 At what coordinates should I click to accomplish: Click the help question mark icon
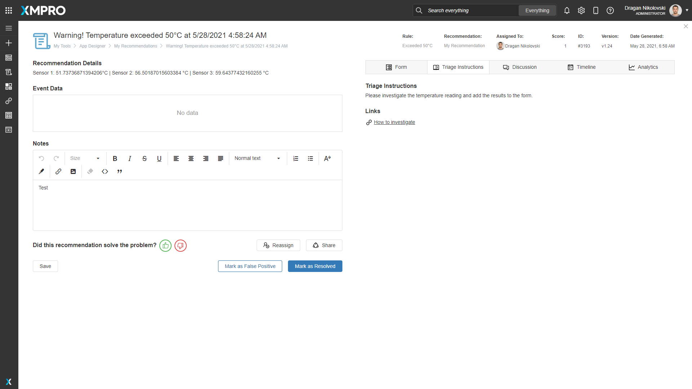tap(610, 10)
